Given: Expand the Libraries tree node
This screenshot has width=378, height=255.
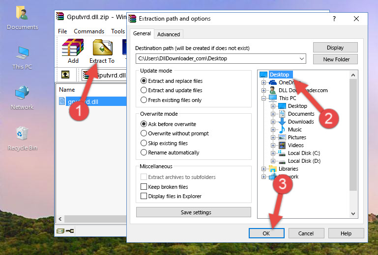Looking at the screenshot, I should [263, 169].
